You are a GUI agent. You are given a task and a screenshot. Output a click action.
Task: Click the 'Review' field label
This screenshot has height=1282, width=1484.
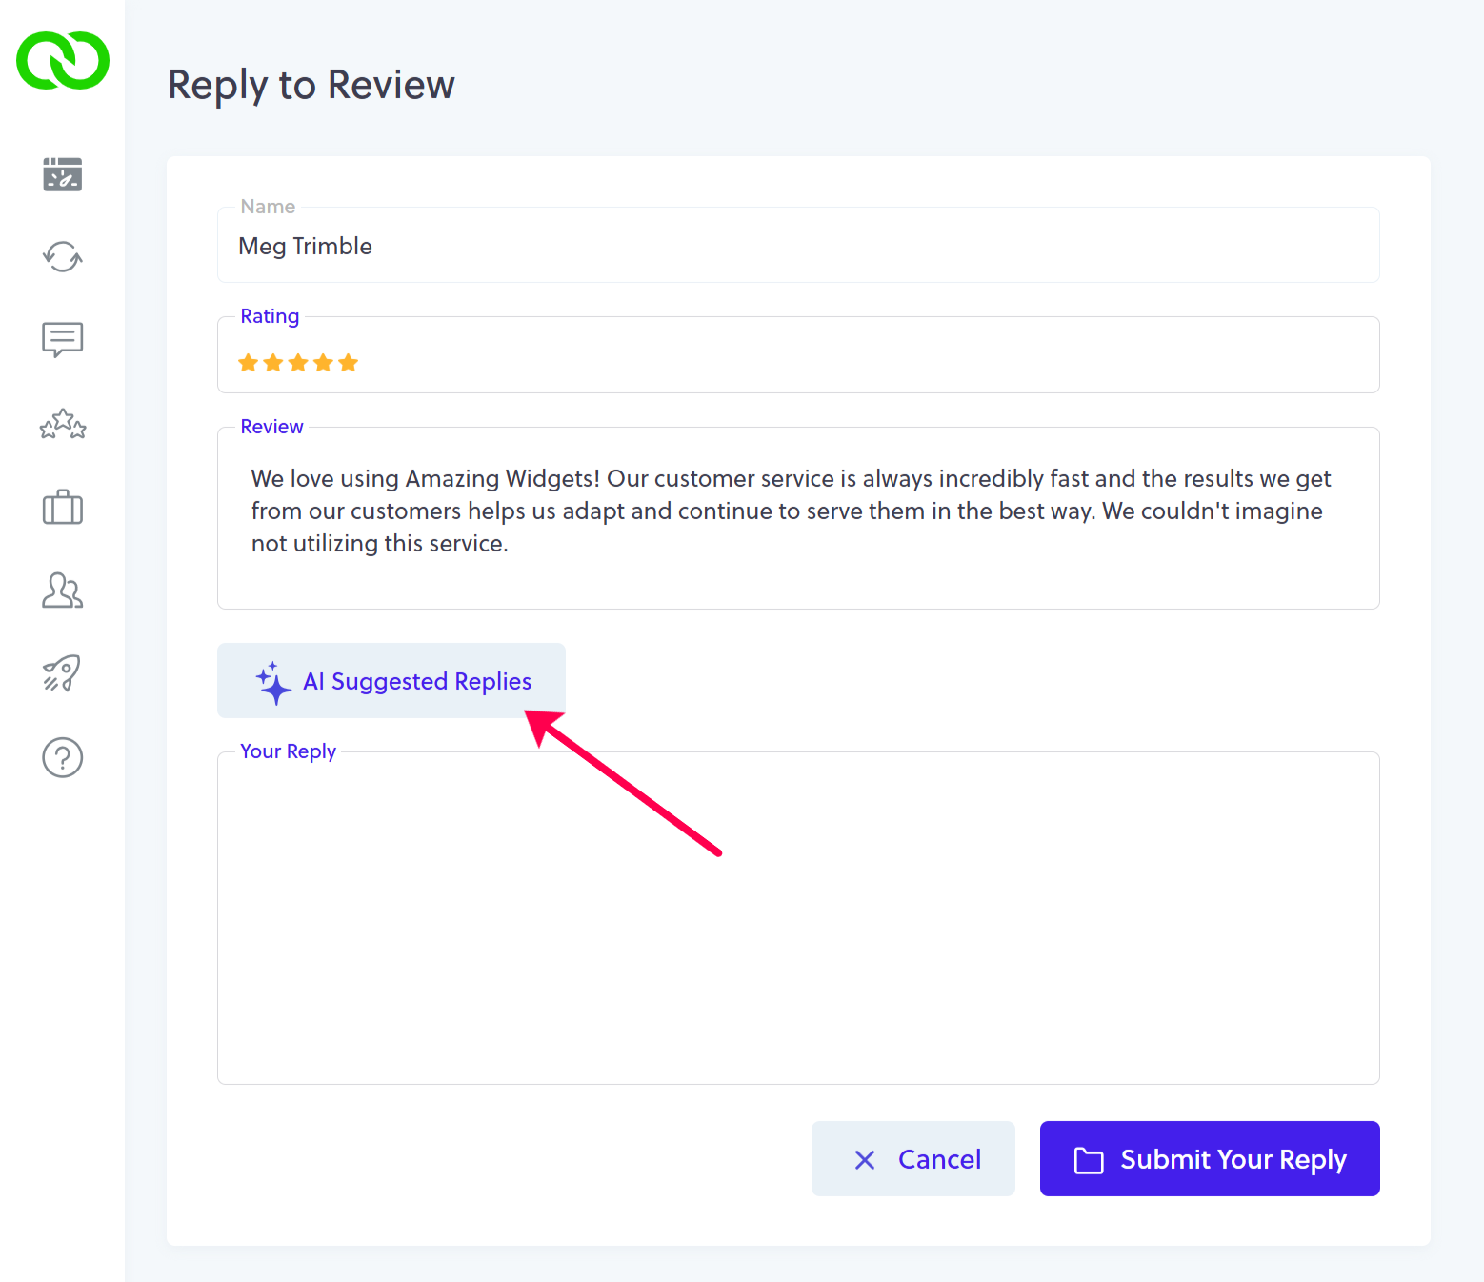[271, 427]
